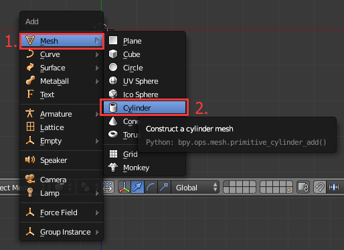Screen dimensions: 344x250
Task: Click the UV Sphere icon
Action: 113,80
